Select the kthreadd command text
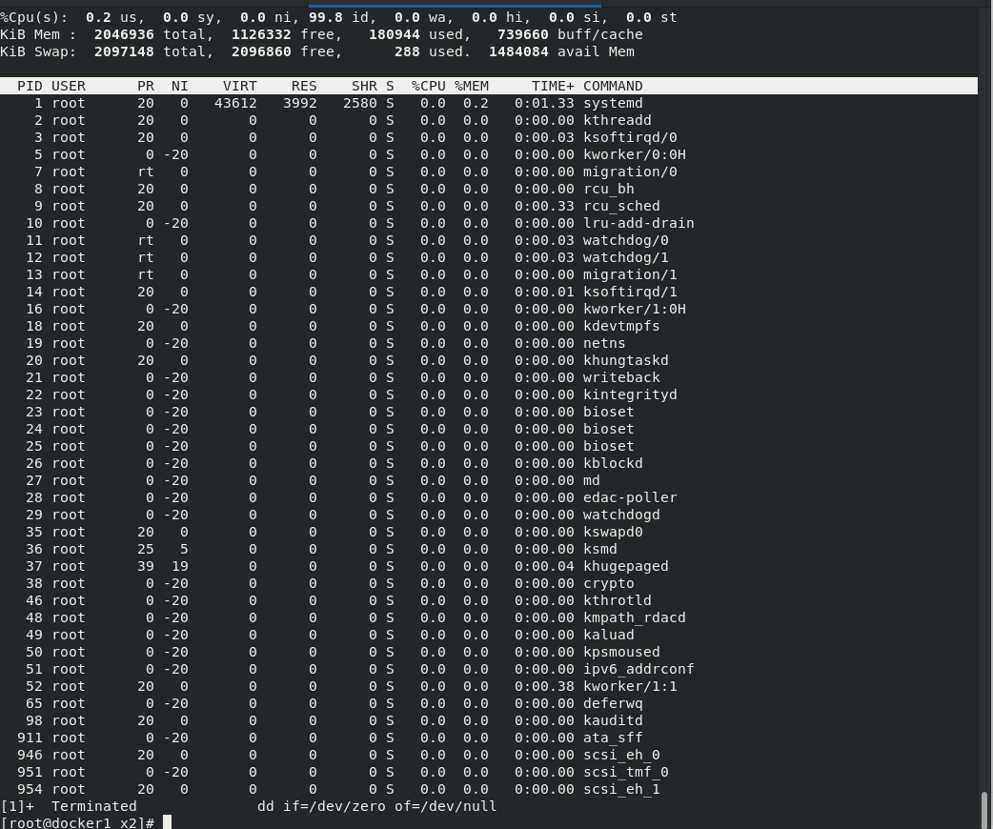993x829 pixels. click(617, 120)
